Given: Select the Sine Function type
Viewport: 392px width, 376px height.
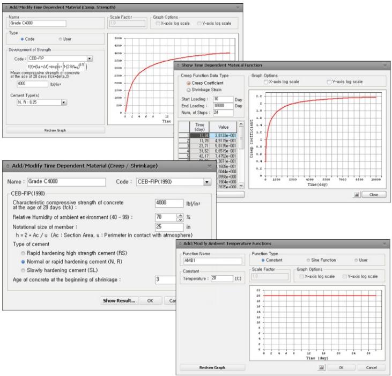Looking at the screenshot, I should pos(308,260).
